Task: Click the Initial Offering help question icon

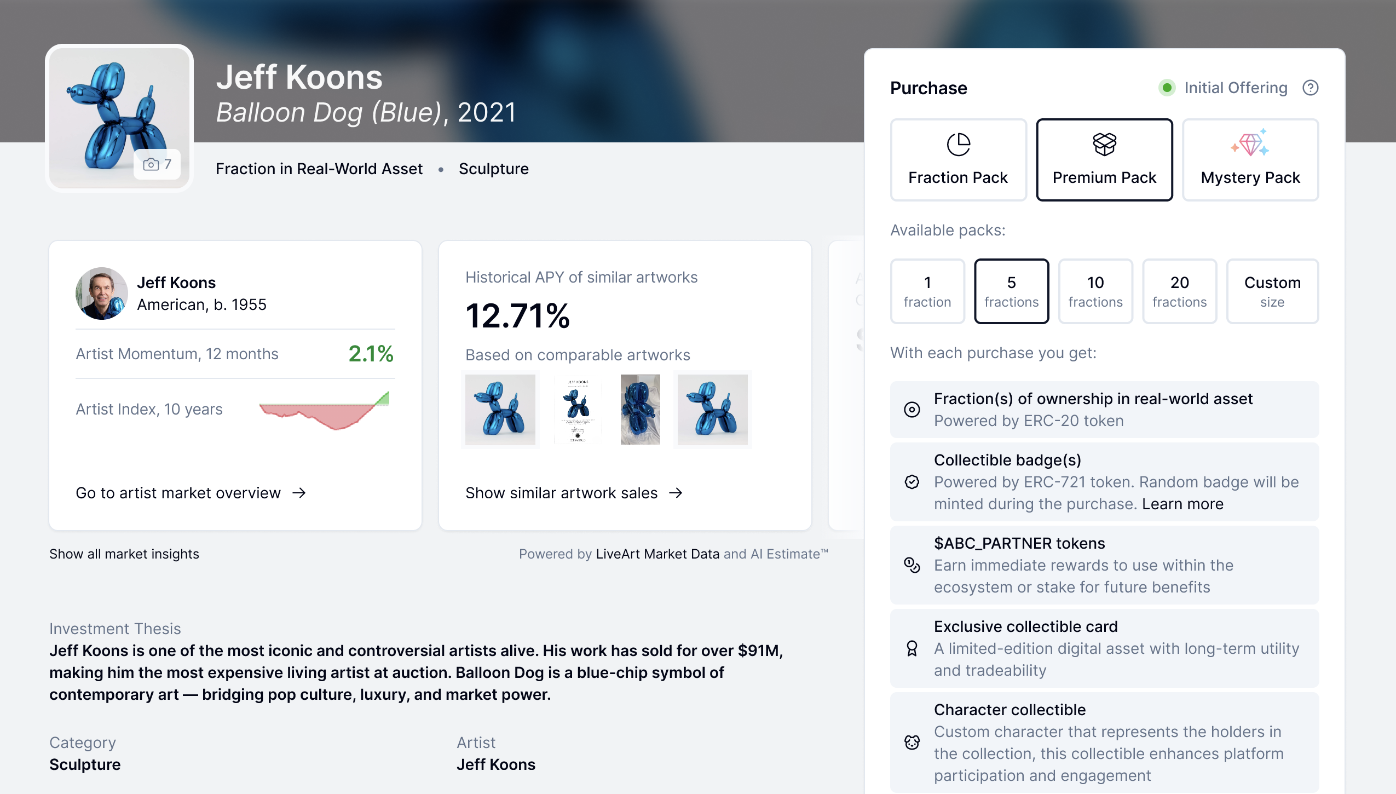Action: pyautogui.click(x=1310, y=88)
